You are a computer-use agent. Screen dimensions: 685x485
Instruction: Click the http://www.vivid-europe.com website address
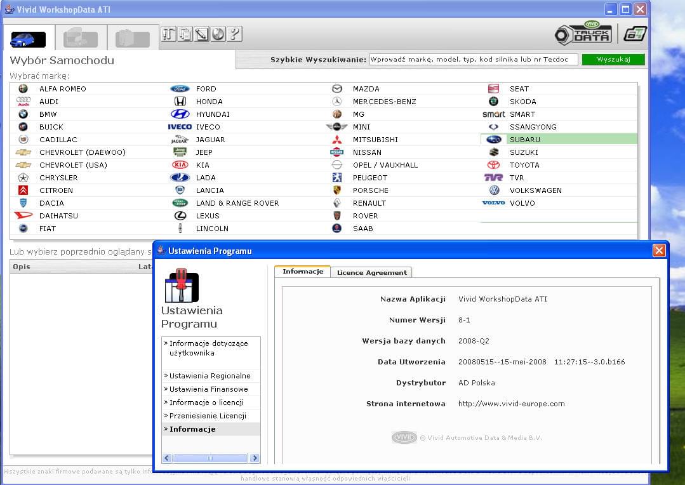[512, 404]
